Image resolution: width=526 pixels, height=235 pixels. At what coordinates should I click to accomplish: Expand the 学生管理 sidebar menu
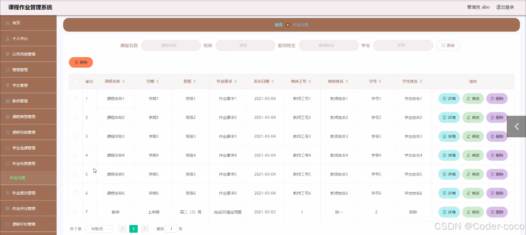pyautogui.click(x=28, y=85)
